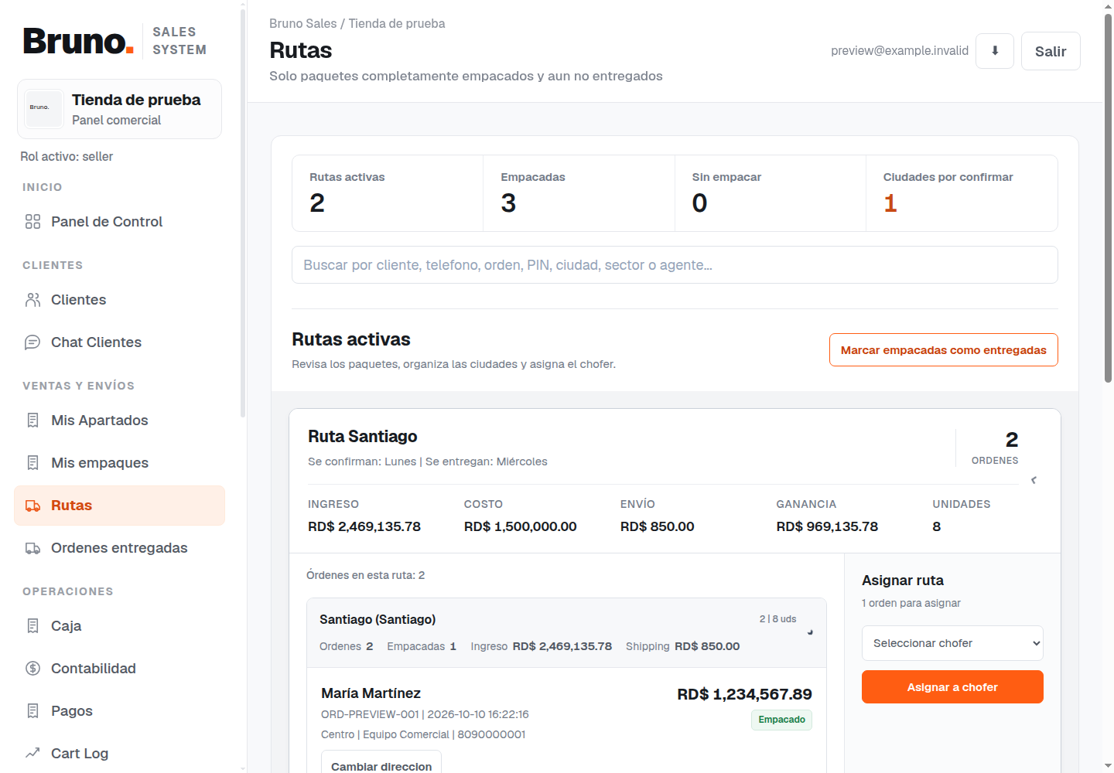The width and height of the screenshot is (1114, 773).
Task: Click the Pagos receipt icon
Action: [32, 711]
